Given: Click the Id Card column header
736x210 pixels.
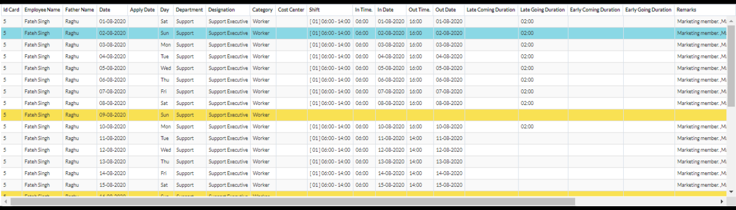Looking at the screenshot, I should (11, 10).
